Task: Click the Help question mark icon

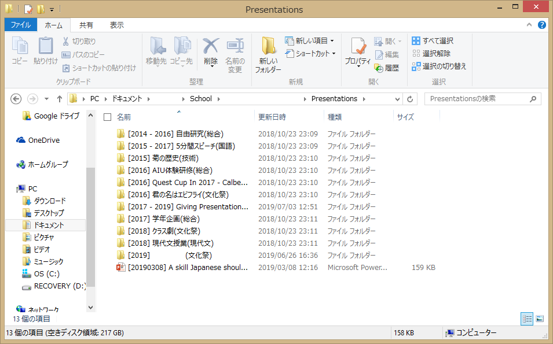Action: click(x=541, y=25)
